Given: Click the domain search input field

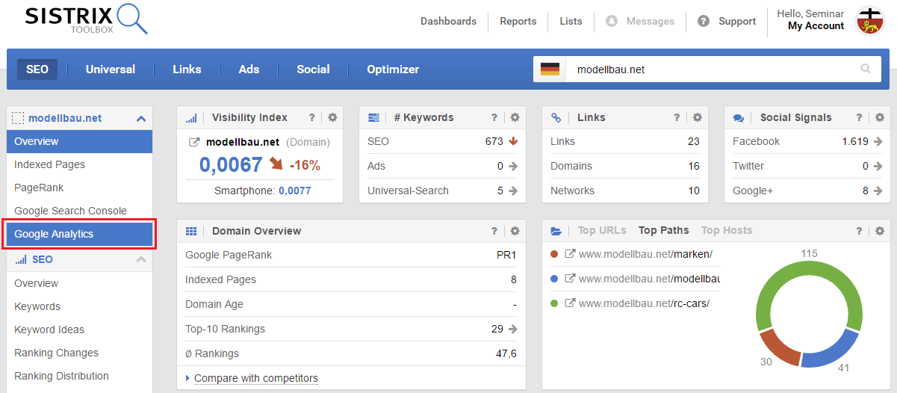Looking at the screenshot, I should (x=710, y=69).
